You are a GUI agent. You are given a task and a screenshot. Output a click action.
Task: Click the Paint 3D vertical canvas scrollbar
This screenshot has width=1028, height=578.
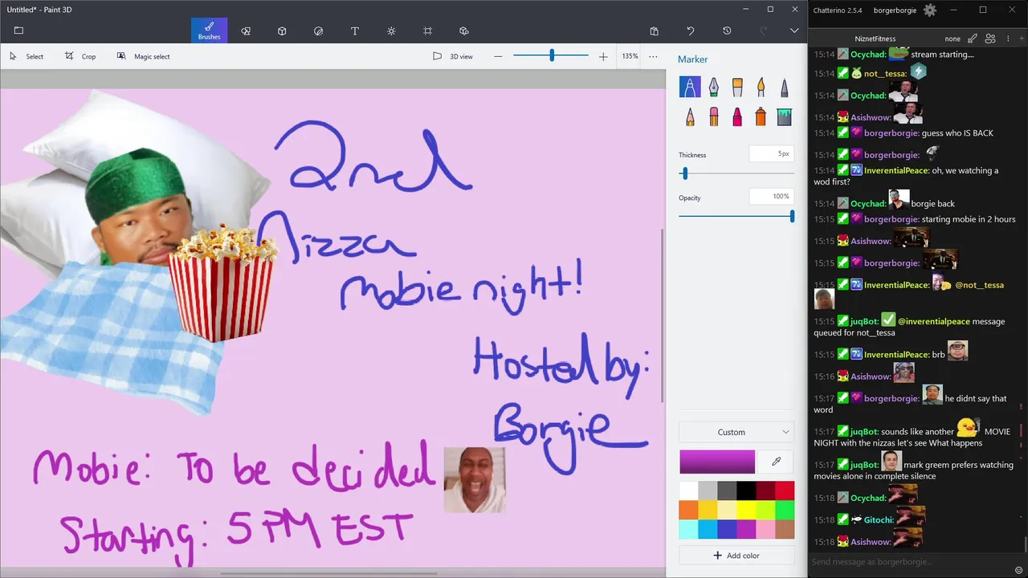(663, 315)
